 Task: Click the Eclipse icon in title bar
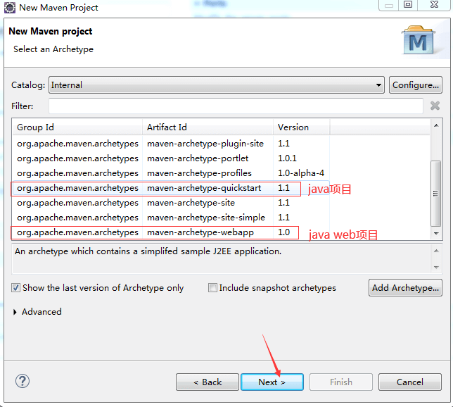coord(10,8)
